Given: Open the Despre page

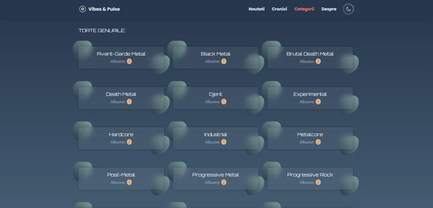Looking at the screenshot, I should click(x=328, y=9).
